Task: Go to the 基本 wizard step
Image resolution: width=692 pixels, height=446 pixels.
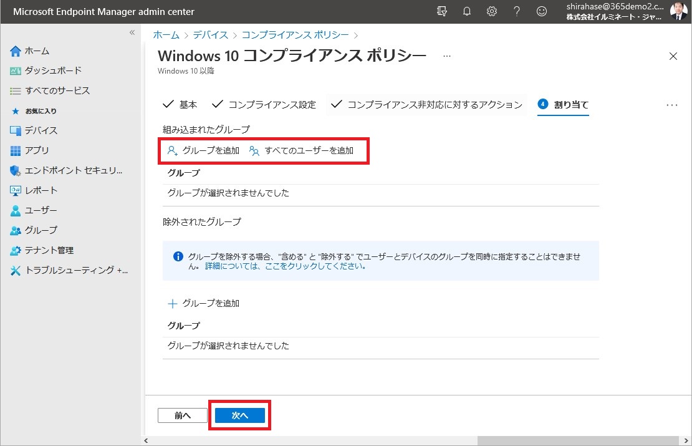Action: [x=180, y=105]
